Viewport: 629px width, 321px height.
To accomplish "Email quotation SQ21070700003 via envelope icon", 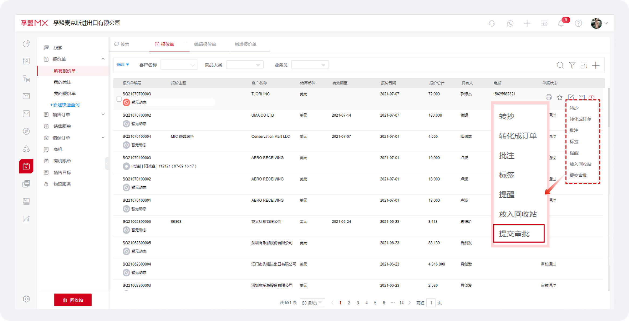I will pyautogui.click(x=582, y=97).
